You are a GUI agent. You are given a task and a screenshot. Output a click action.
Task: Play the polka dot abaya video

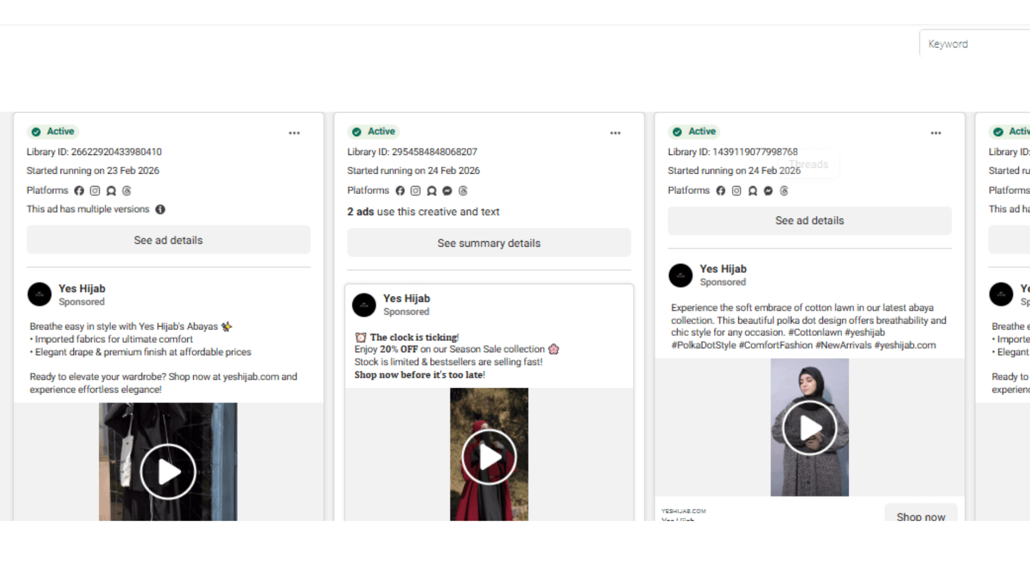(810, 428)
